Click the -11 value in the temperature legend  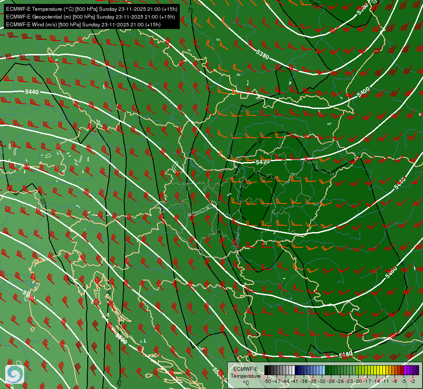pyautogui.click(x=385, y=381)
